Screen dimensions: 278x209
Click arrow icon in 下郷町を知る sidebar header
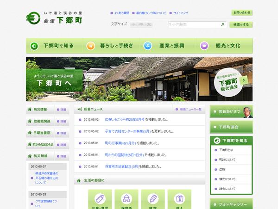pos(217,141)
